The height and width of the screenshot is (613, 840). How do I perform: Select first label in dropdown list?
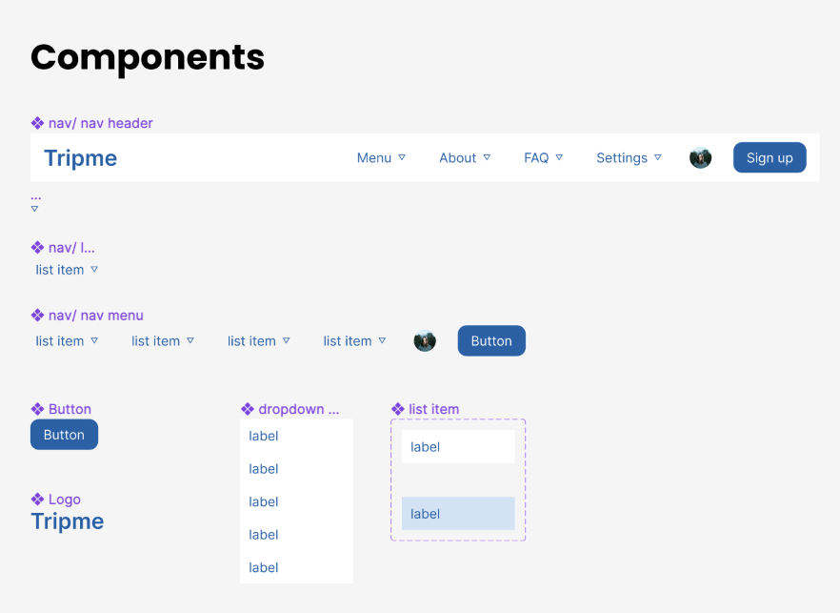tap(264, 436)
